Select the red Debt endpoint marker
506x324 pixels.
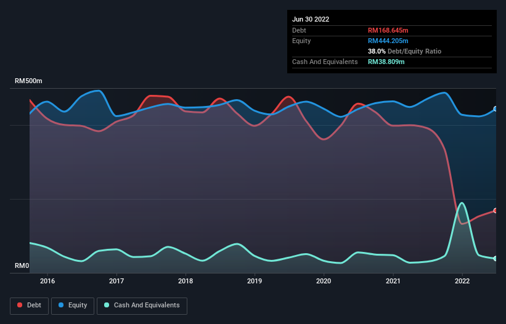[x=496, y=211]
